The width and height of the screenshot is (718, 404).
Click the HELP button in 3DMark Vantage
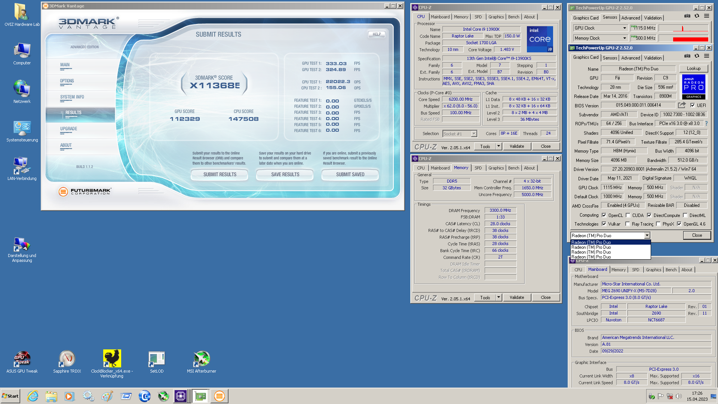pyautogui.click(x=377, y=34)
